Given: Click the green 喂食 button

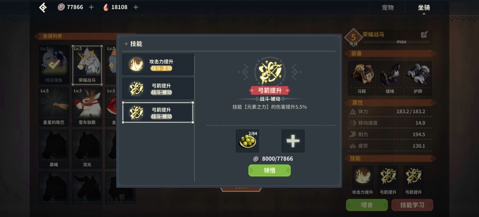Looking at the screenshot, I should pos(367,205).
